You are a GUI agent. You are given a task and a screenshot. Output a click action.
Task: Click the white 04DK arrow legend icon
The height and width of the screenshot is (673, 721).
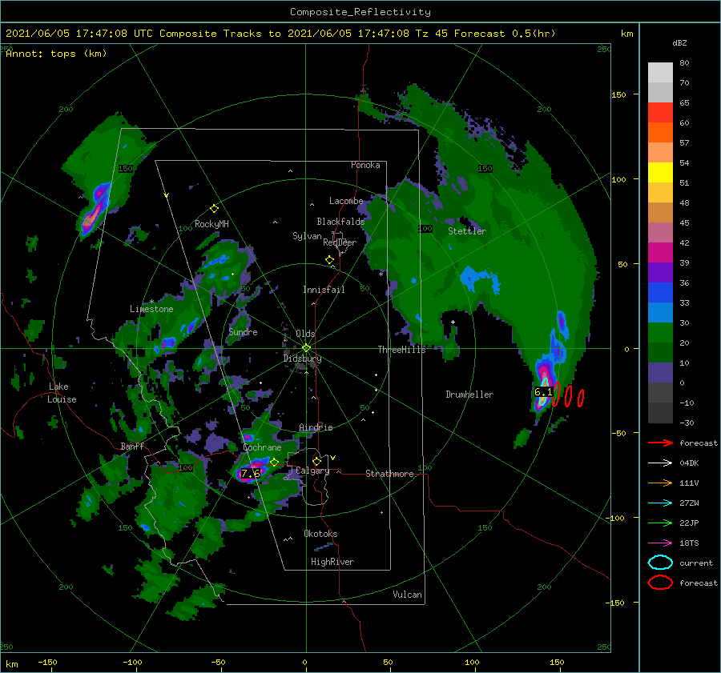[660, 463]
